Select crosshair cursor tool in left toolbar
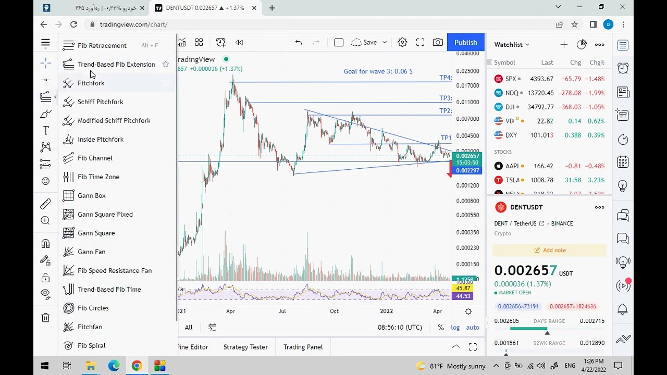 coord(45,63)
